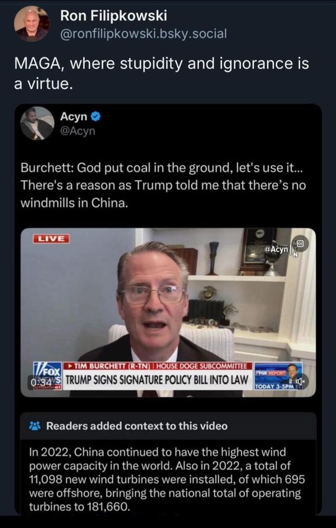Click the 'MAGA, where stupidity' post text
This screenshot has height=528, width=336.
pos(161,73)
